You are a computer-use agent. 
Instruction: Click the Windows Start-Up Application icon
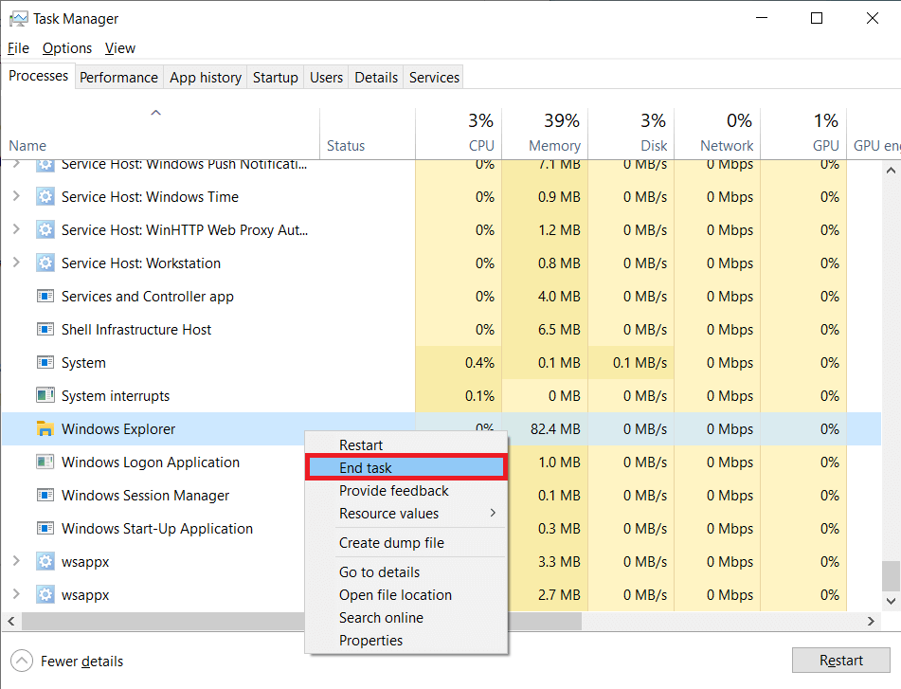click(x=45, y=528)
